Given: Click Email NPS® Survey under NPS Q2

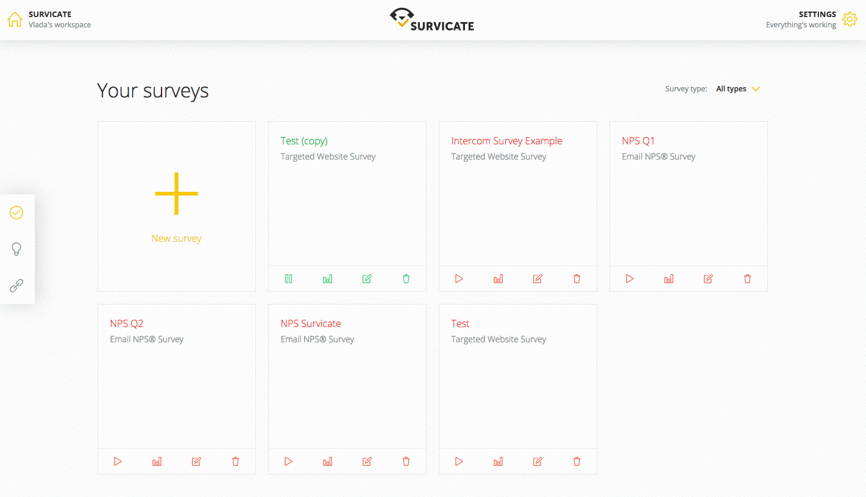Looking at the screenshot, I should coord(146,339).
